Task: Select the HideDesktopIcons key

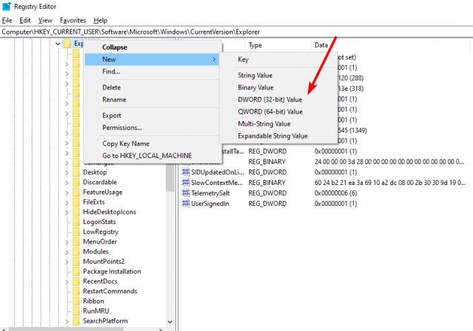Action: pos(109,212)
